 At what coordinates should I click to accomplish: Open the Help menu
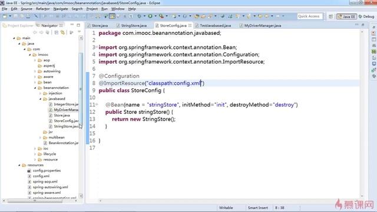pos(132,9)
